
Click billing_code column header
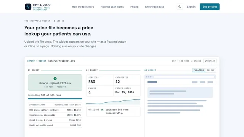(x=61, y=105)
